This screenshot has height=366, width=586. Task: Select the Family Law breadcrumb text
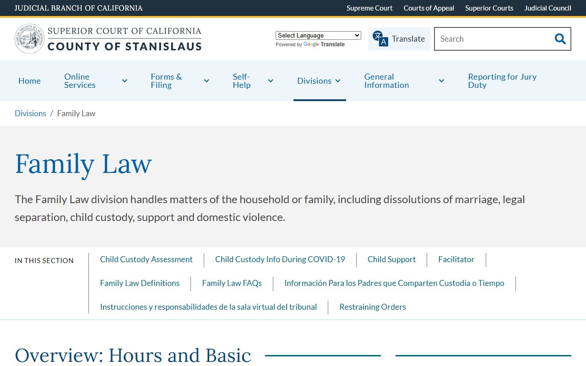(76, 113)
